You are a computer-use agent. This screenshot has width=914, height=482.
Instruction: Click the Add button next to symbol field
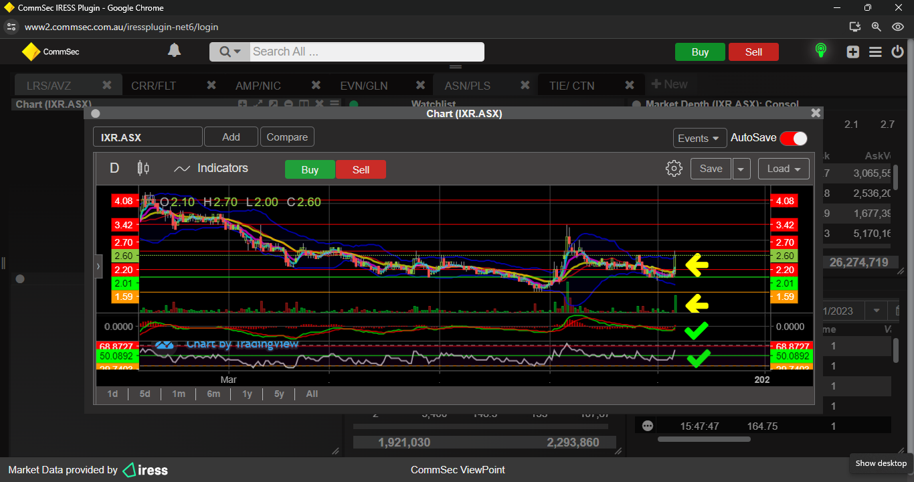[231, 137]
